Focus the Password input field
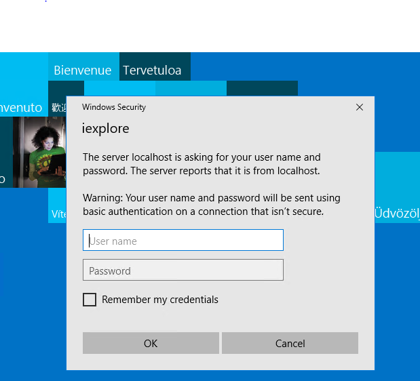This screenshot has width=420, height=381. click(x=183, y=270)
